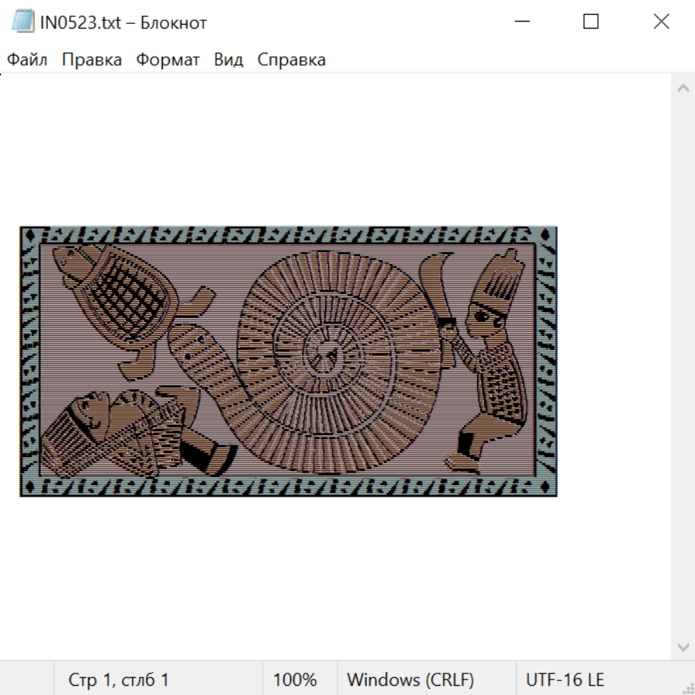Open the Формат menu
Image resolution: width=695 pixels, height=695 pixels.
coord(168,59)
